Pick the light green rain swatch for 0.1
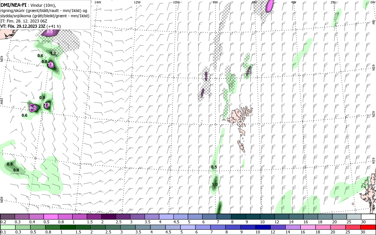This screenshot has width=376, height=235. pos(8,227)
